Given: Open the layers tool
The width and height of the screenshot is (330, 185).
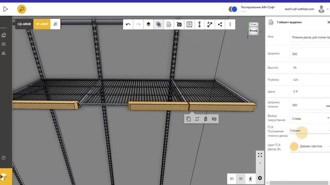Looking at the screenshot, I should (148, 24).
